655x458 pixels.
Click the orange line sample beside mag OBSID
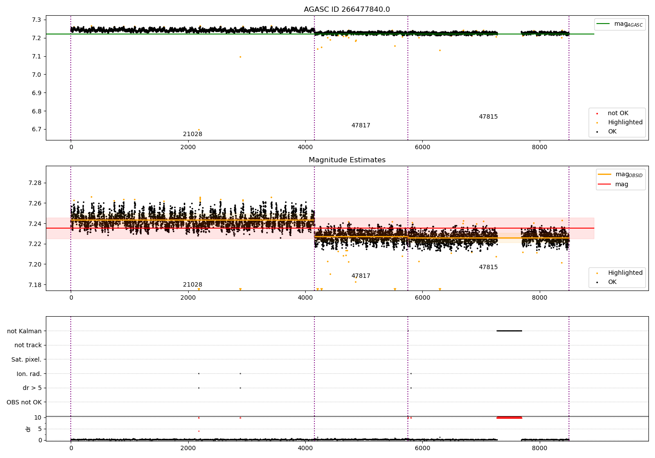click(604, 174)
